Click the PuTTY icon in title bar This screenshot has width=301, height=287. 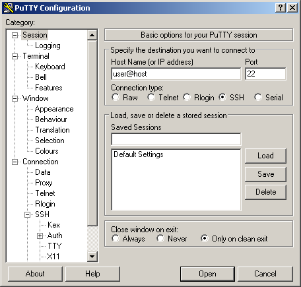(9, 8)
